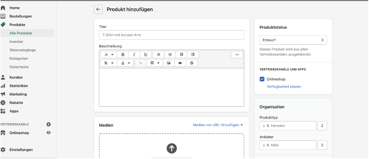
Task: Insert a bulleted list in description
Action: [x=158, y=54]
